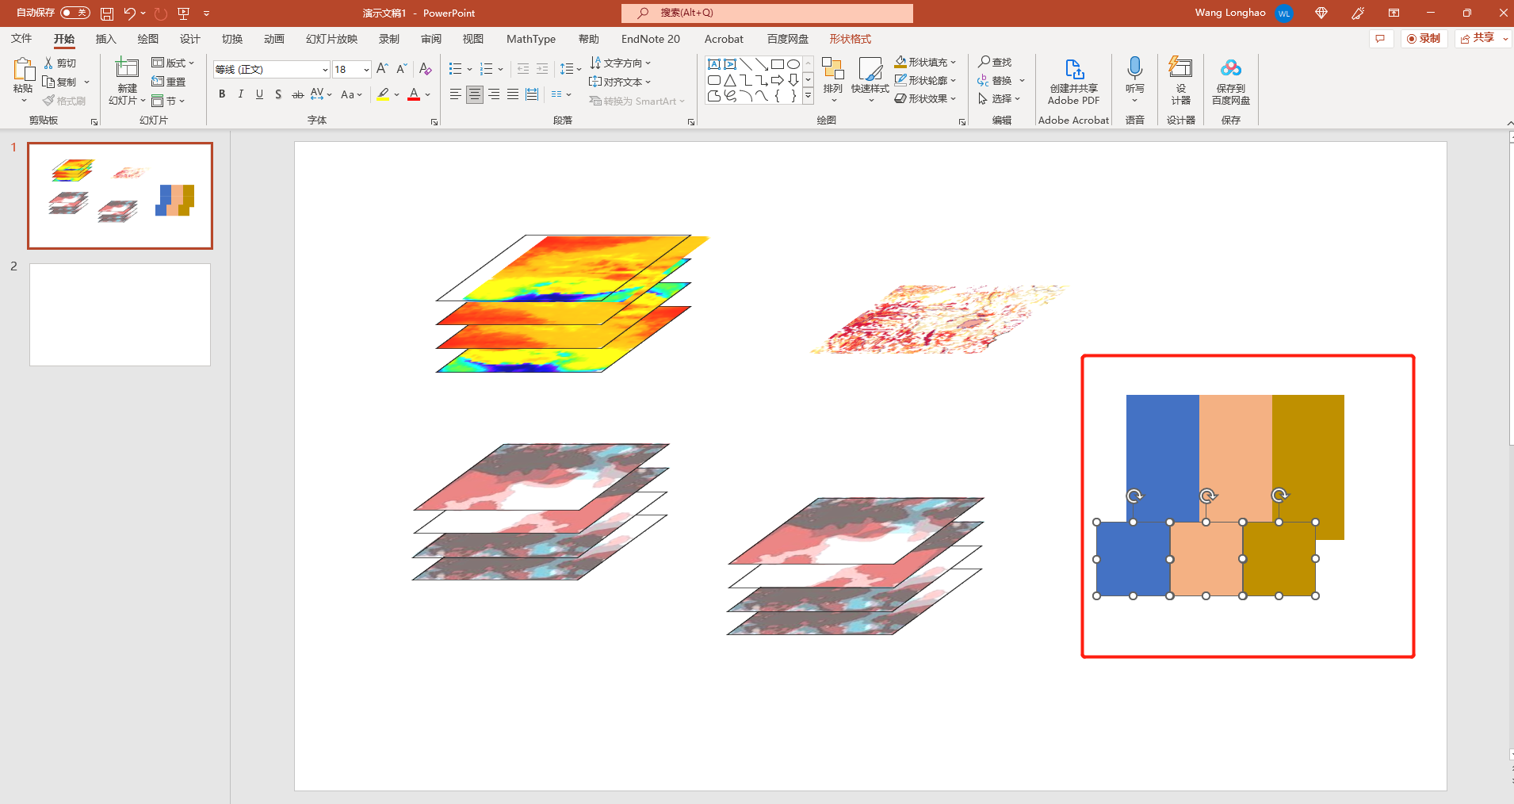Apply the yellow text highlight color
The width and height of the screenshot is (1514, 804).
point(384,94)
